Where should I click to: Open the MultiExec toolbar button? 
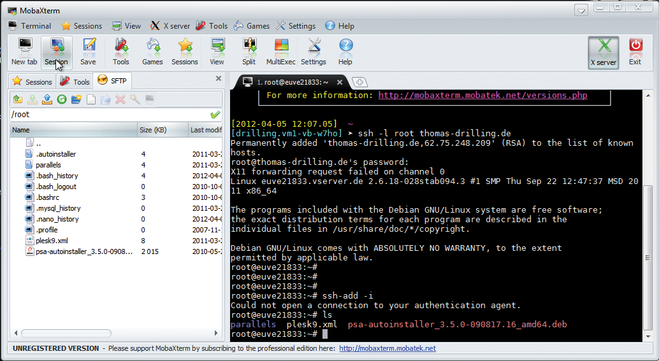click(x=281, y=51)
